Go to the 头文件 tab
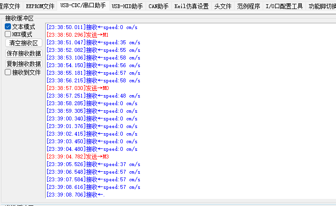Viewport: 336px width, 206px height. pos(223,6)
